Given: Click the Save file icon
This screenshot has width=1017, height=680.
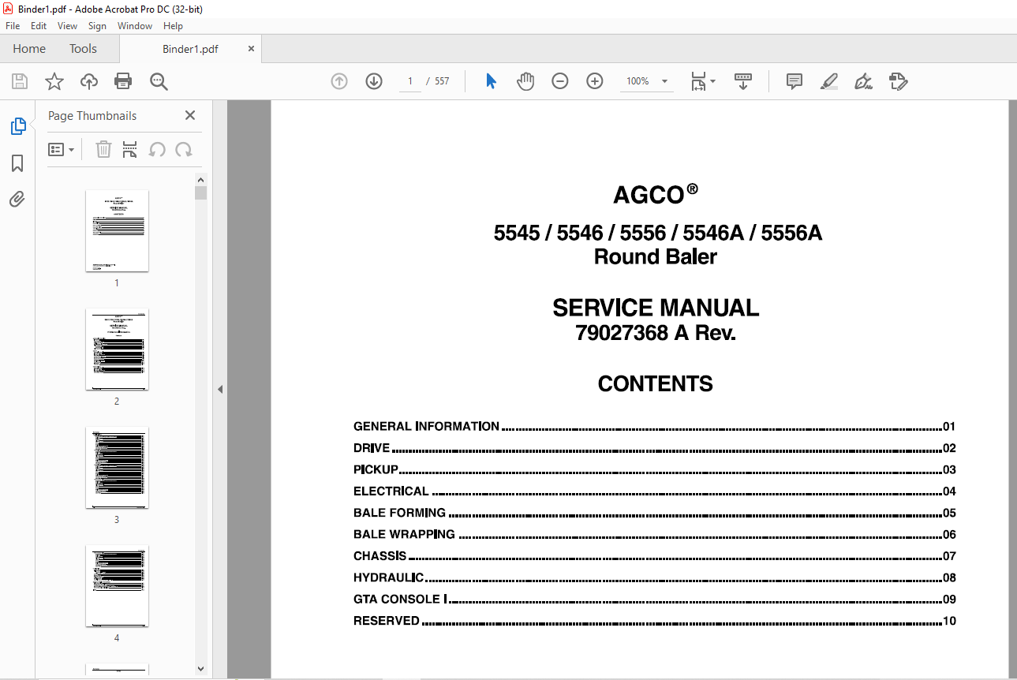Looking at the screenshot, I should pyautogui.click(x=20, y=81).
